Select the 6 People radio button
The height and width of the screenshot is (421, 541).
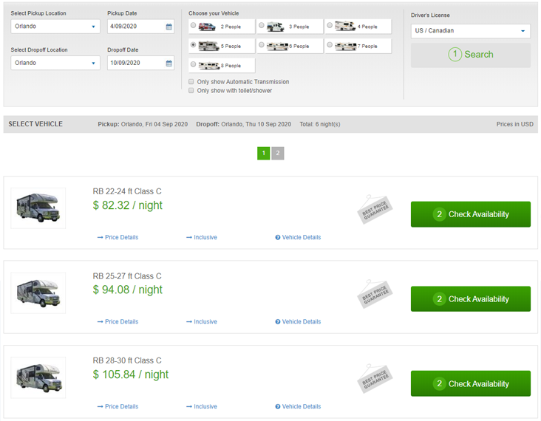point(262,45)
